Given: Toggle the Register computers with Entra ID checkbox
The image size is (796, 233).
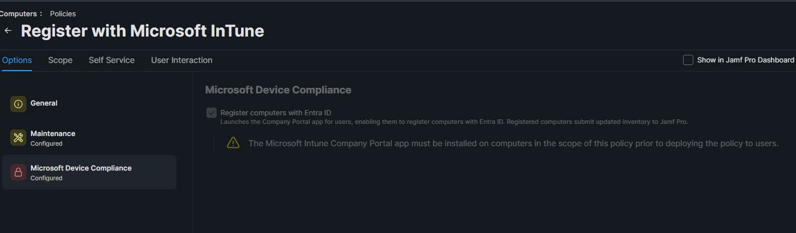Looking at the screenshot, I should [x=212, y=113].
